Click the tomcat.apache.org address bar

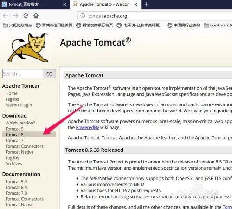pos(155,16)
